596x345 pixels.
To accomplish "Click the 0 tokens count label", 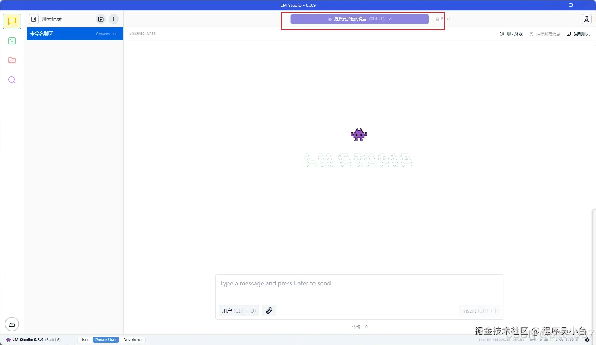I will [103, 34].
